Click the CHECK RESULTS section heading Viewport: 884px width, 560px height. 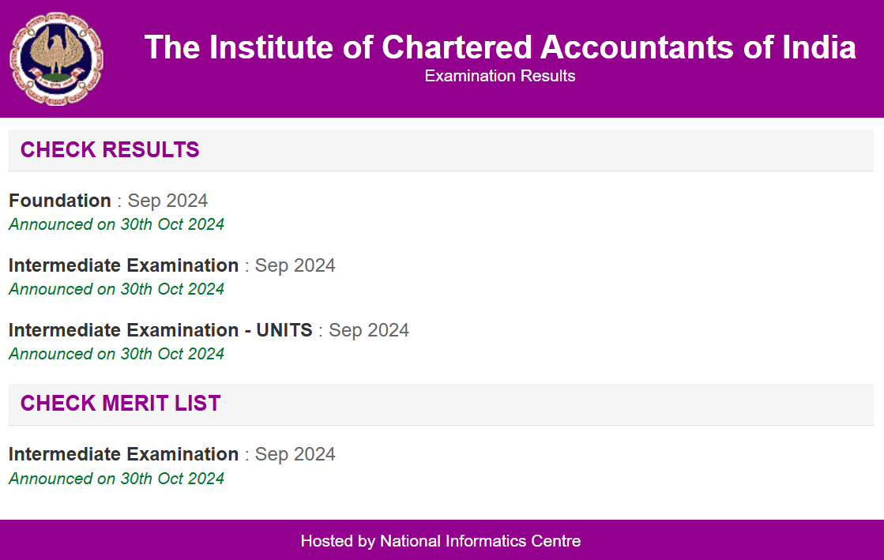point(110,149)
